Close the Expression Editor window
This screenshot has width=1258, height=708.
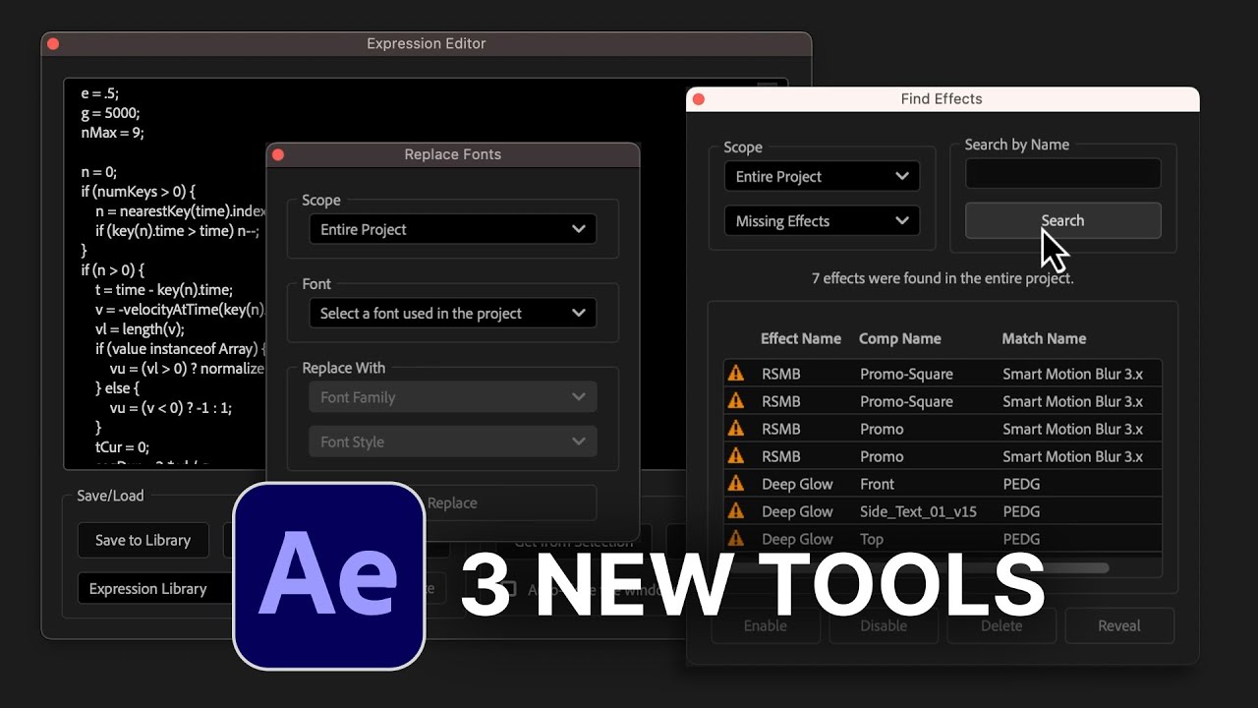coord(53,44)
